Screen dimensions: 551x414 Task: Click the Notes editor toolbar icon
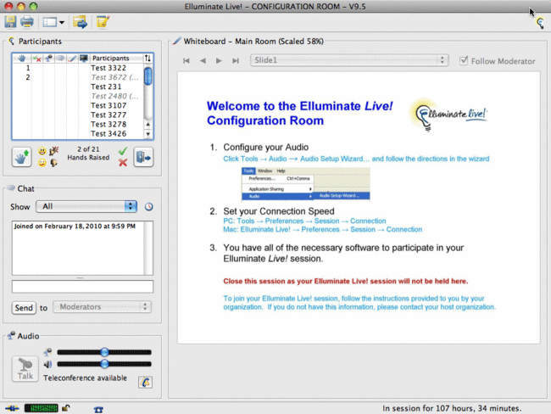click(103, 21)
